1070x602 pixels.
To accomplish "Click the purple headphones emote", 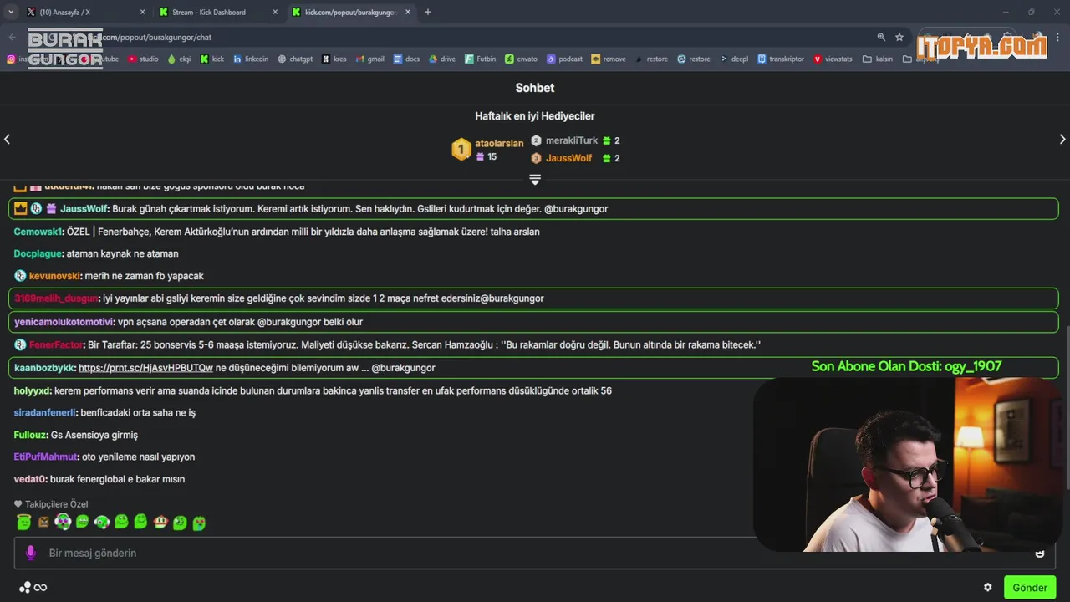I will click(63, 523).
